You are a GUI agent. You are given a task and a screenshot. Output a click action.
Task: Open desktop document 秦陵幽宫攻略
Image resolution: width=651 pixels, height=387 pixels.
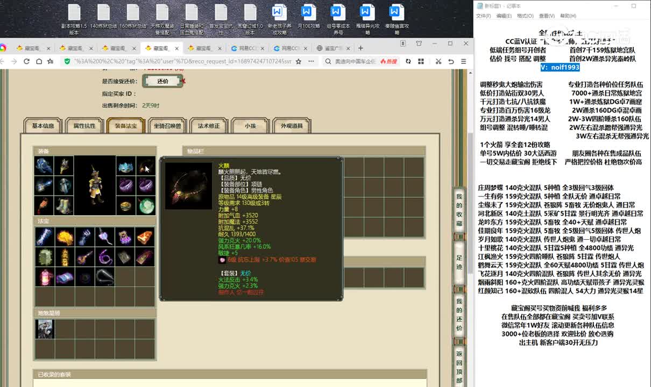397,19
